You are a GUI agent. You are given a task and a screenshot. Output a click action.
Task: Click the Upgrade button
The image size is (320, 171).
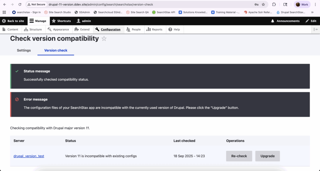pyautogui.click(x=267, y=156)
